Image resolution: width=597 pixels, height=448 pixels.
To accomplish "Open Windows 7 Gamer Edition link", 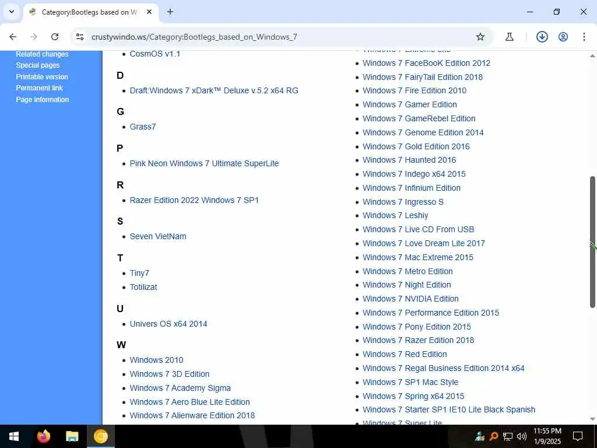I will (410, 104).
